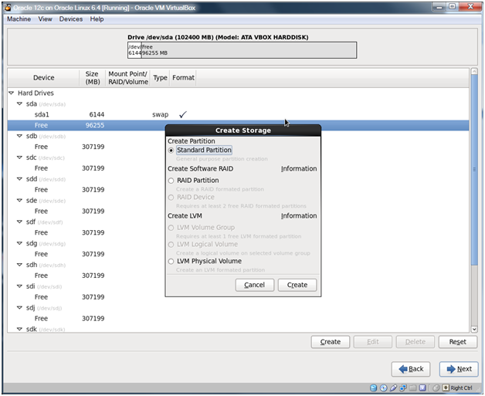Click Cancel in the Create Storage dialog

pyautogui.click(x=254, y=285)
